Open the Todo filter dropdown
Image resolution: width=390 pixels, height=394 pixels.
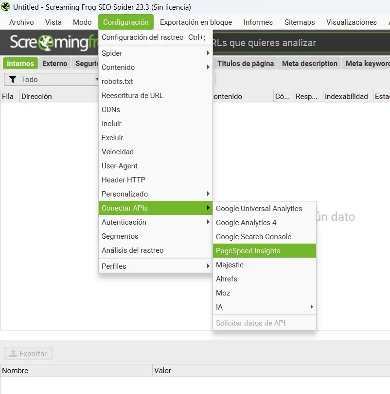click(51, 80)
